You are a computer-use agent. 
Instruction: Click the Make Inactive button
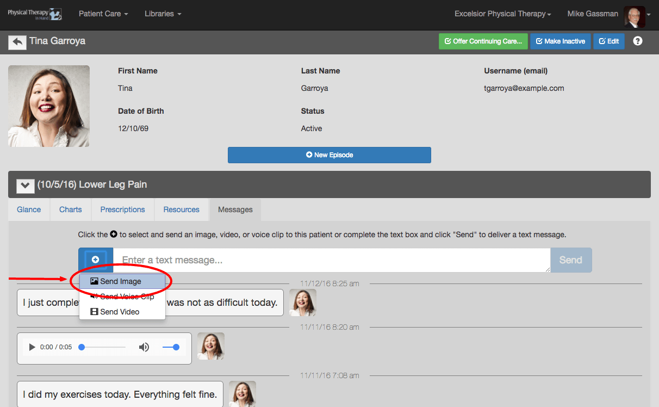561,41
